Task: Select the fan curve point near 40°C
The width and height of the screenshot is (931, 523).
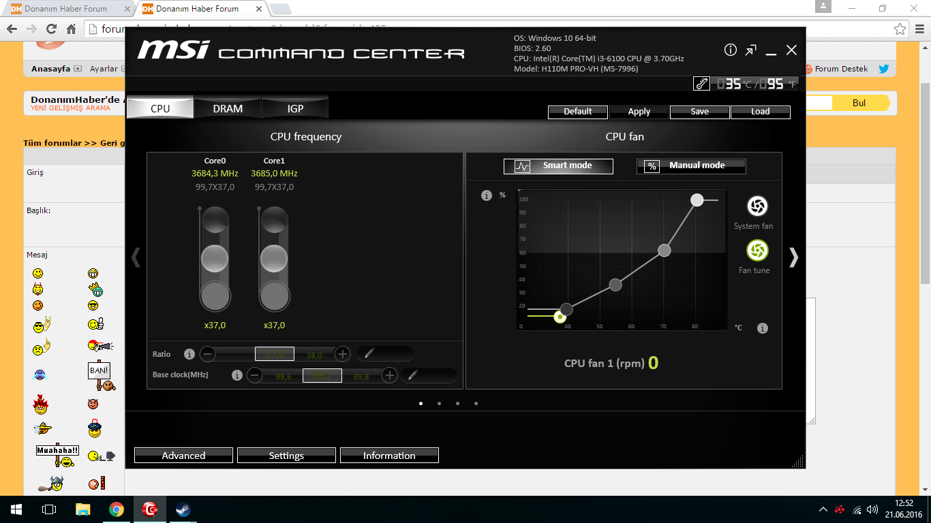Action: [566, 310]
